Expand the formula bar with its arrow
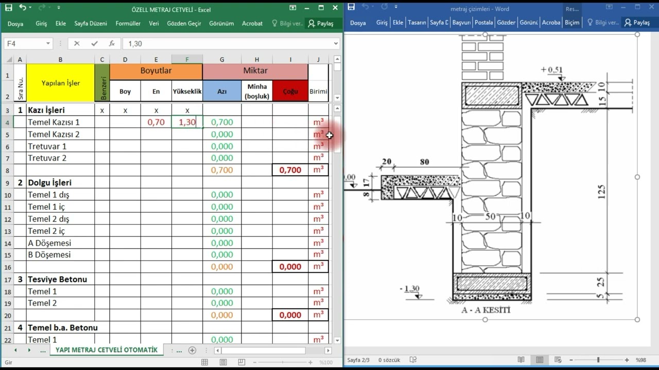The image size is (659, 370). click(336, 44)
